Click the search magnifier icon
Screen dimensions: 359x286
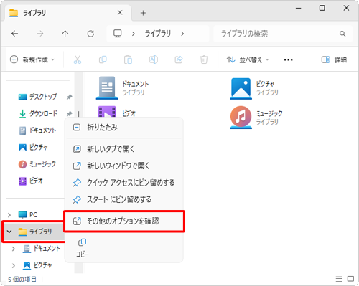[342, 34]
